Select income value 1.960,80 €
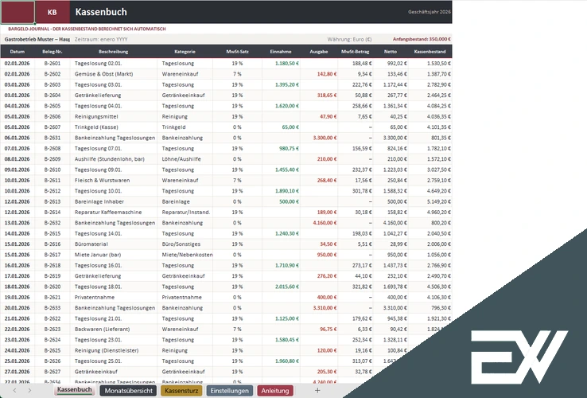This screenshot has width=587, height=398. (x=287, y=361)
